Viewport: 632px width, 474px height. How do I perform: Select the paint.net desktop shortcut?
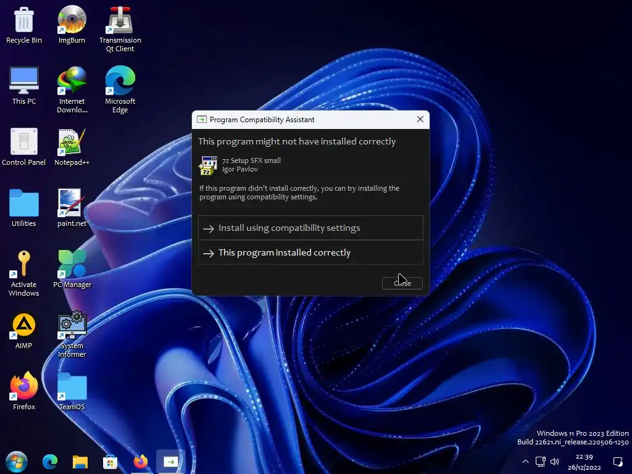pyautogui.click(x=72, y=208)
